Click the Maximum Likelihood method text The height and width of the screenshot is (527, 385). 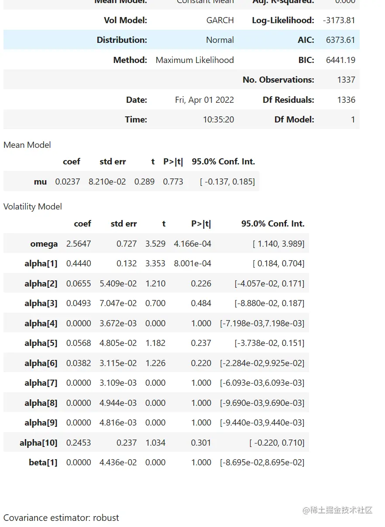pos(195,60)
